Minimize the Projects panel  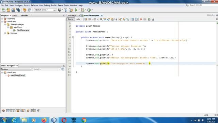pos(64,15)
